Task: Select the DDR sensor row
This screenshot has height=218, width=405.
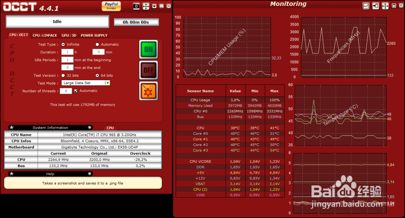Action: (x=230, y=167)
